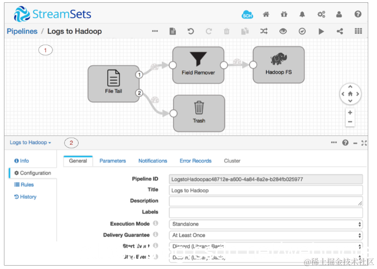
Task: Switch to the Error Records tab
Action: [196, 161]
